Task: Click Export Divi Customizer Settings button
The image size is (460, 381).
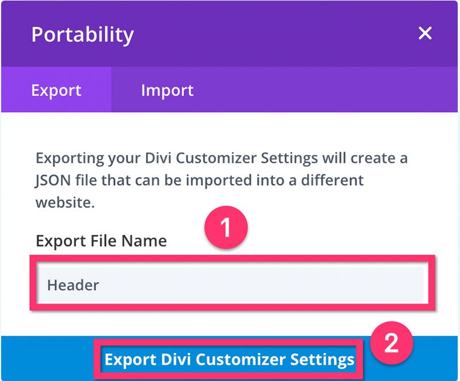Action: pos(229,359)
